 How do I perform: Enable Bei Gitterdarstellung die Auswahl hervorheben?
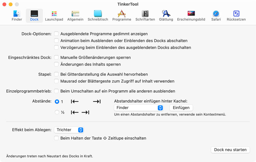click(x=56, y=74)
